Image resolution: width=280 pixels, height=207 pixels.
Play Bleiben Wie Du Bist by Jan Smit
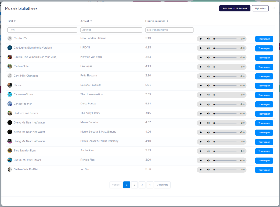coord(201,170)
